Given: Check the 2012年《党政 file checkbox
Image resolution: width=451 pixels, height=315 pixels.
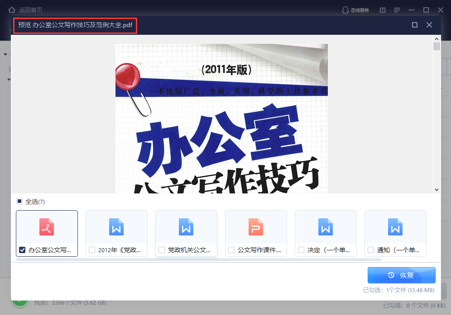Looking at the screenshot, I should click(92, 249).
